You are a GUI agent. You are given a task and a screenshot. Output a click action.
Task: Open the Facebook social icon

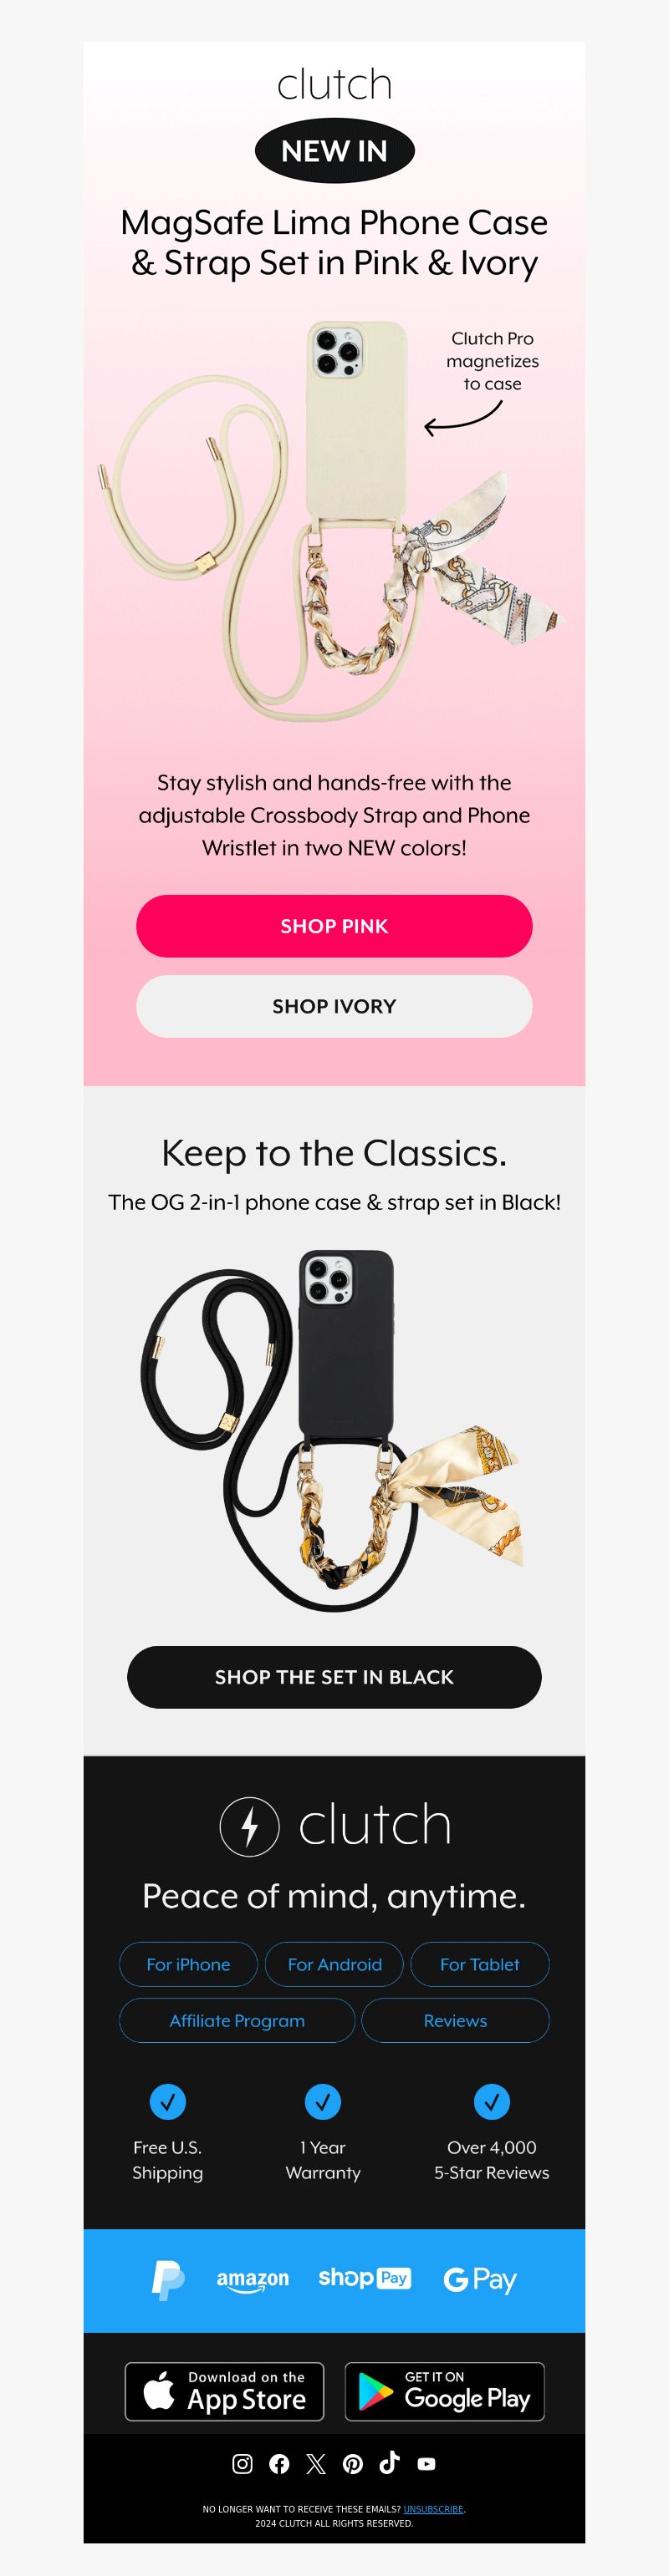pos(279,2463)
